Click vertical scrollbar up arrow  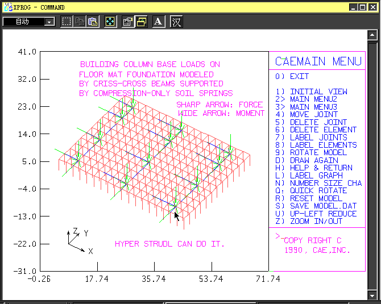(x=372, y=36)
